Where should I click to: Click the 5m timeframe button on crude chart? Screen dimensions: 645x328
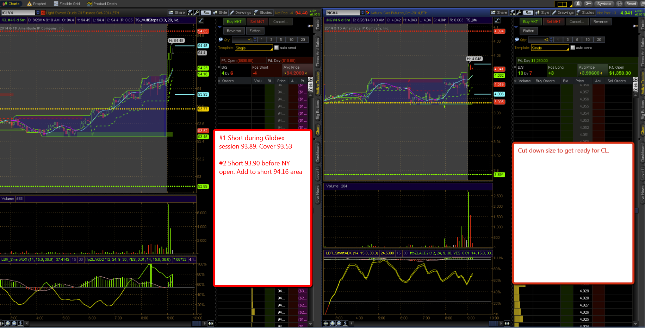206,13
